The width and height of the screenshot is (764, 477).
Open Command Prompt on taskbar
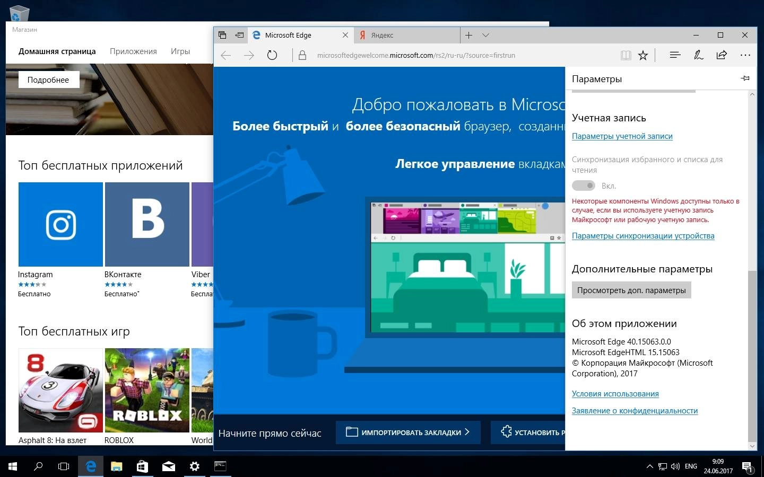[220, 466]
